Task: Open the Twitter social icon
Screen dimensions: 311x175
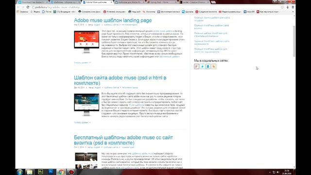Action: (202, 67)
